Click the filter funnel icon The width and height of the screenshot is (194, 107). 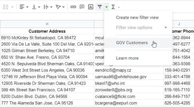point(100,7)
